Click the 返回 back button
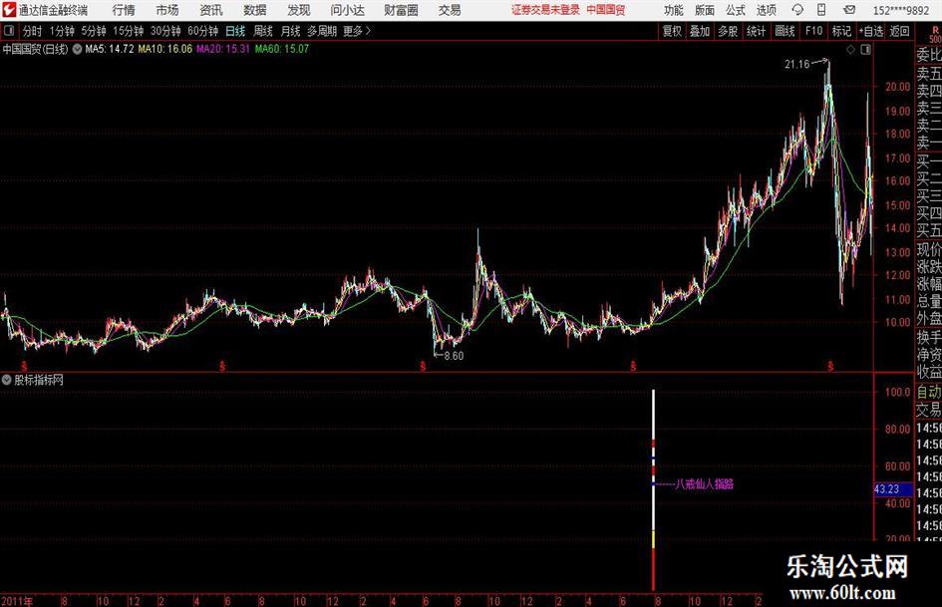This screenshot has height=607, width=942. click(x=899, y=31)
